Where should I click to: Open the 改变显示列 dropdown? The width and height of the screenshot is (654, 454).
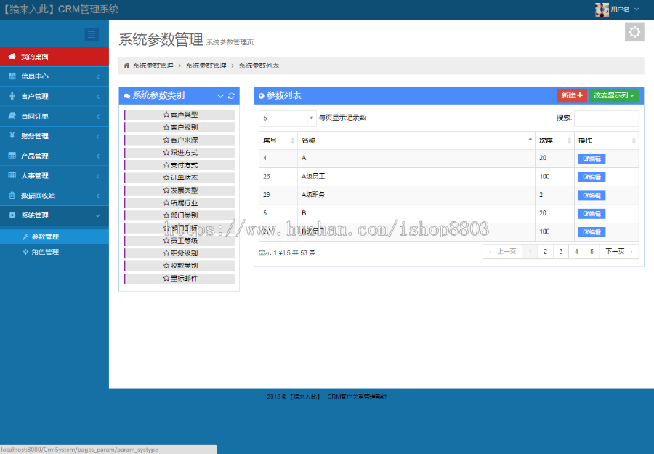[614, 95]
